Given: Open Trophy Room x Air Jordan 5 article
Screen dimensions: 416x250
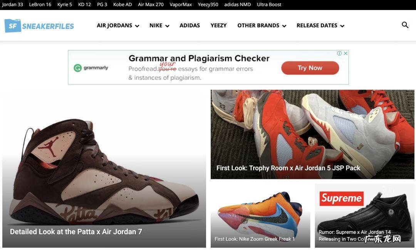Looking at the screenshot, I should pyautogui.click(x=288, y=168).
